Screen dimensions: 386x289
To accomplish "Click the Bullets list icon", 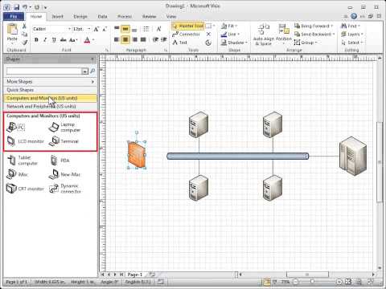I will tap(146, 29).
